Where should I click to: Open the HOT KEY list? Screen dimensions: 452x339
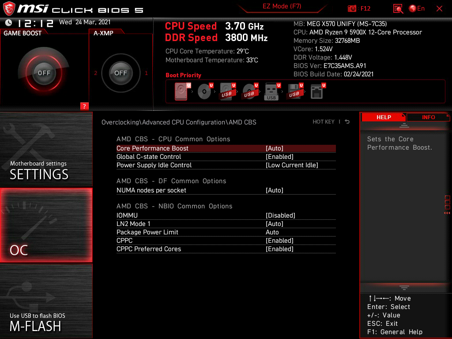(324, 122)
